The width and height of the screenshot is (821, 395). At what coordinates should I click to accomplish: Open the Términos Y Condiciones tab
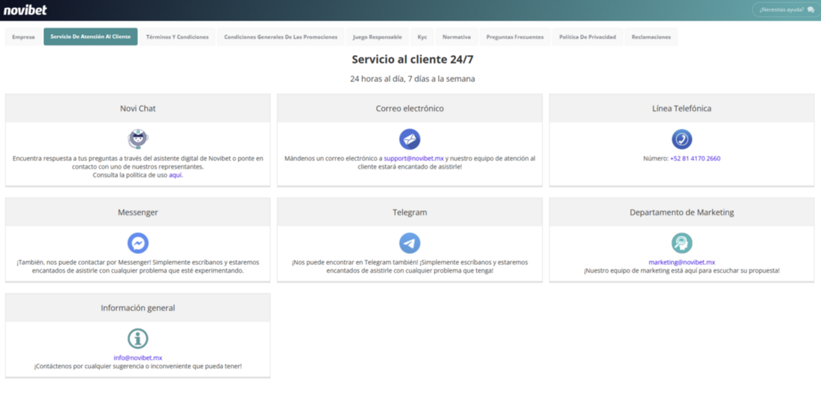coord(178,37)
